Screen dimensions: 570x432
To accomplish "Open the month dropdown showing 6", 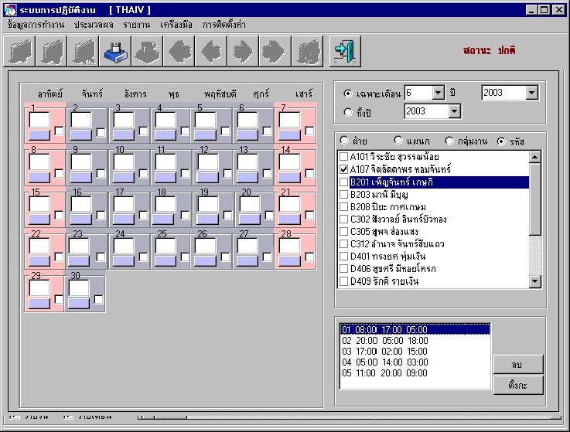I will [439, 93].
